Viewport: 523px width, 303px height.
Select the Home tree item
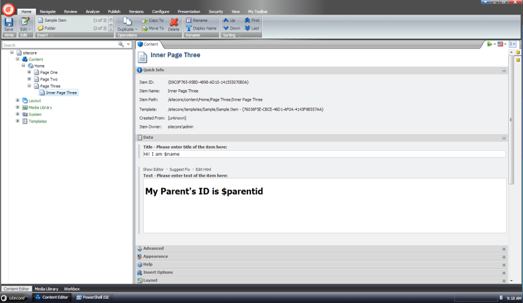coord(37,66)
